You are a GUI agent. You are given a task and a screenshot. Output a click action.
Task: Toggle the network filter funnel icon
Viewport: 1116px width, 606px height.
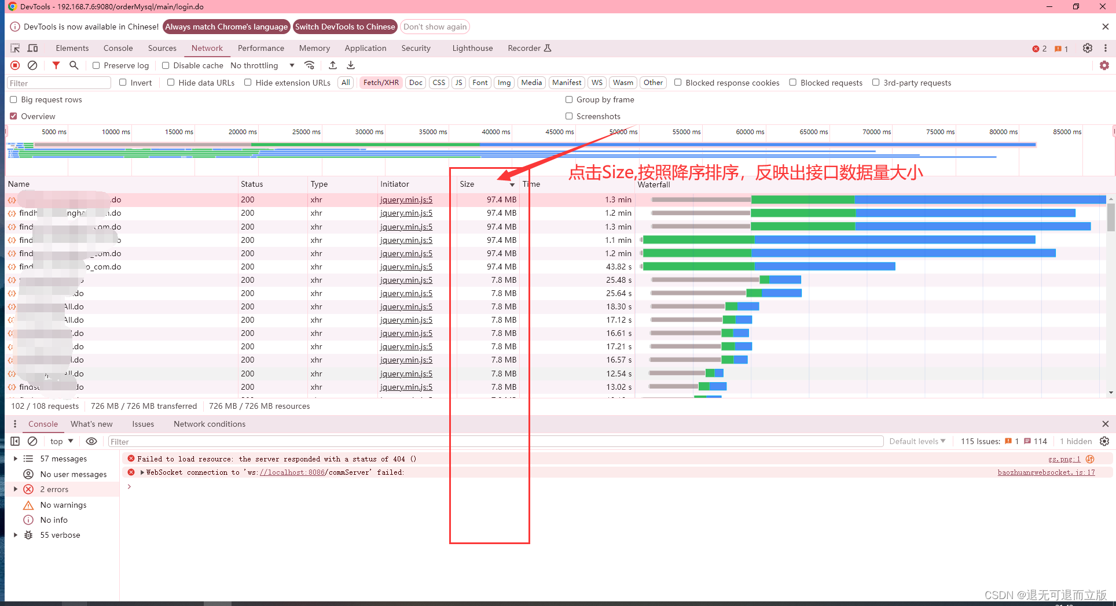click(56, 65)
